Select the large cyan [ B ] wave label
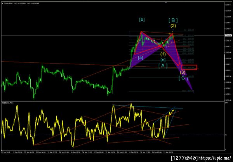This screenshot has height=162, width=233. tap(173, 20)
